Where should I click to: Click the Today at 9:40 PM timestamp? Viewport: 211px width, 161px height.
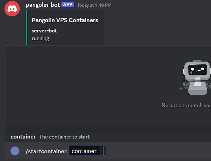pyautogui.click(x=95, y=5)
